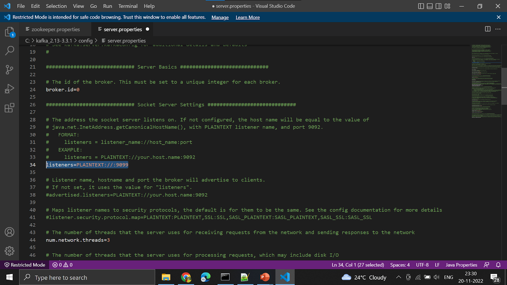Click the VS Code logo in title bar
Viewport: 507px width, 285px height.
7,6
